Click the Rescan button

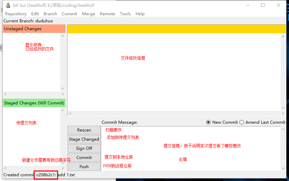[84, 130]
